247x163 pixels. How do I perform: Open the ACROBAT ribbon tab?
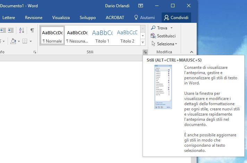115,18
